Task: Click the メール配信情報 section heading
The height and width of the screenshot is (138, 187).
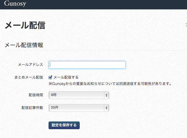Action: click(x=24, y=45)
